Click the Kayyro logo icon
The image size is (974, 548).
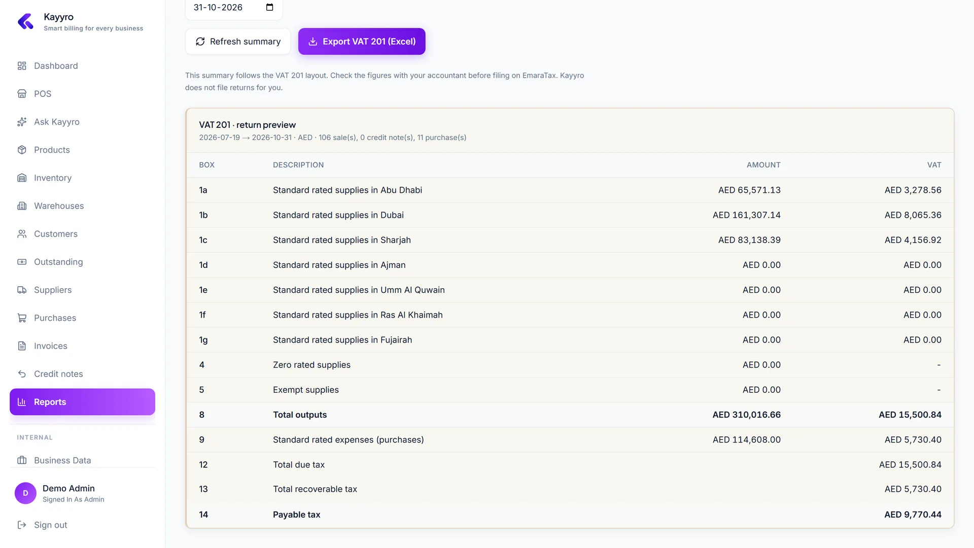(25, 22)
